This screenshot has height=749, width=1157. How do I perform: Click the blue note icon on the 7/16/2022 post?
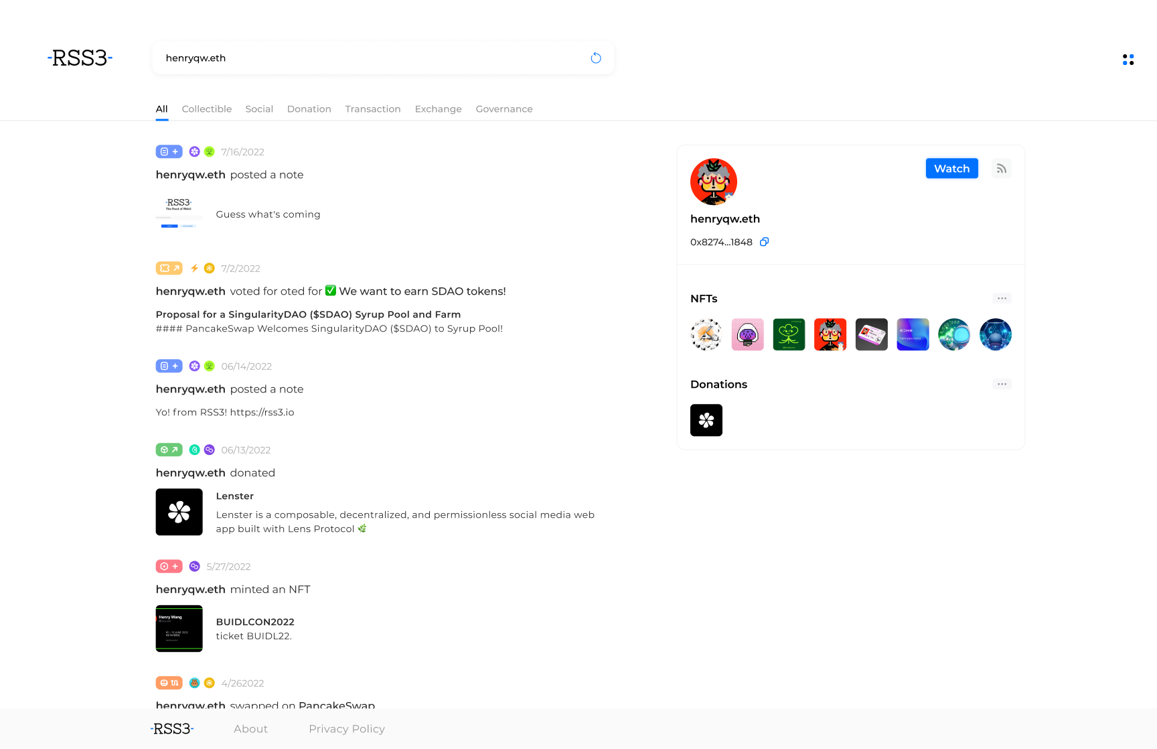169,151
